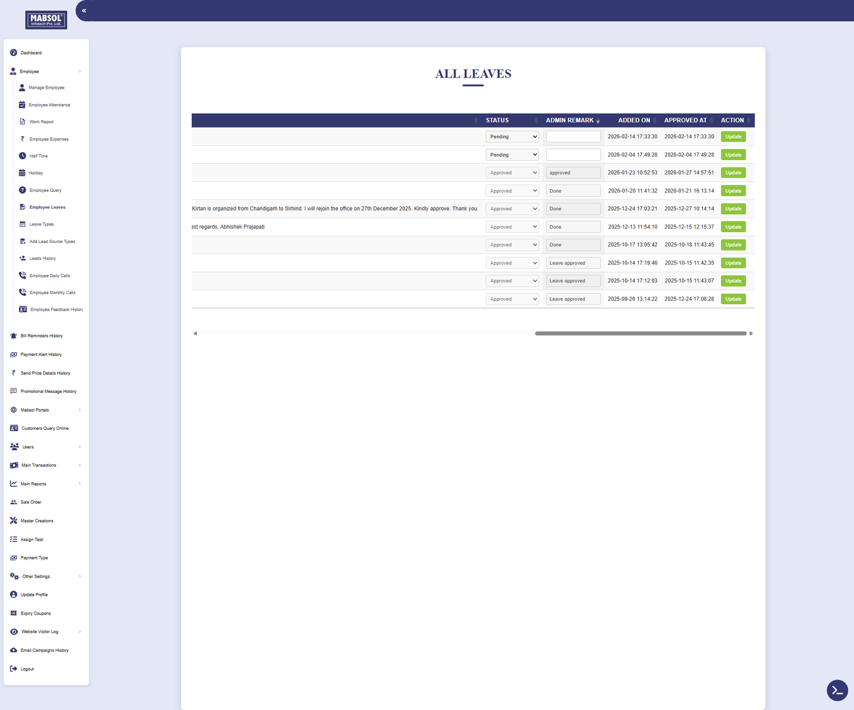This screenshot has width=854, height=710.
Task: Open Status dropdown for 2026-02-04 leave
Action: [512, 155]
